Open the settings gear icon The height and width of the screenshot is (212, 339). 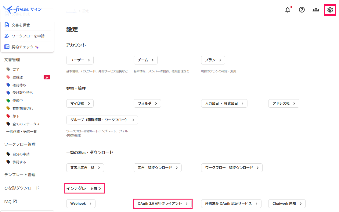(330, 10)
